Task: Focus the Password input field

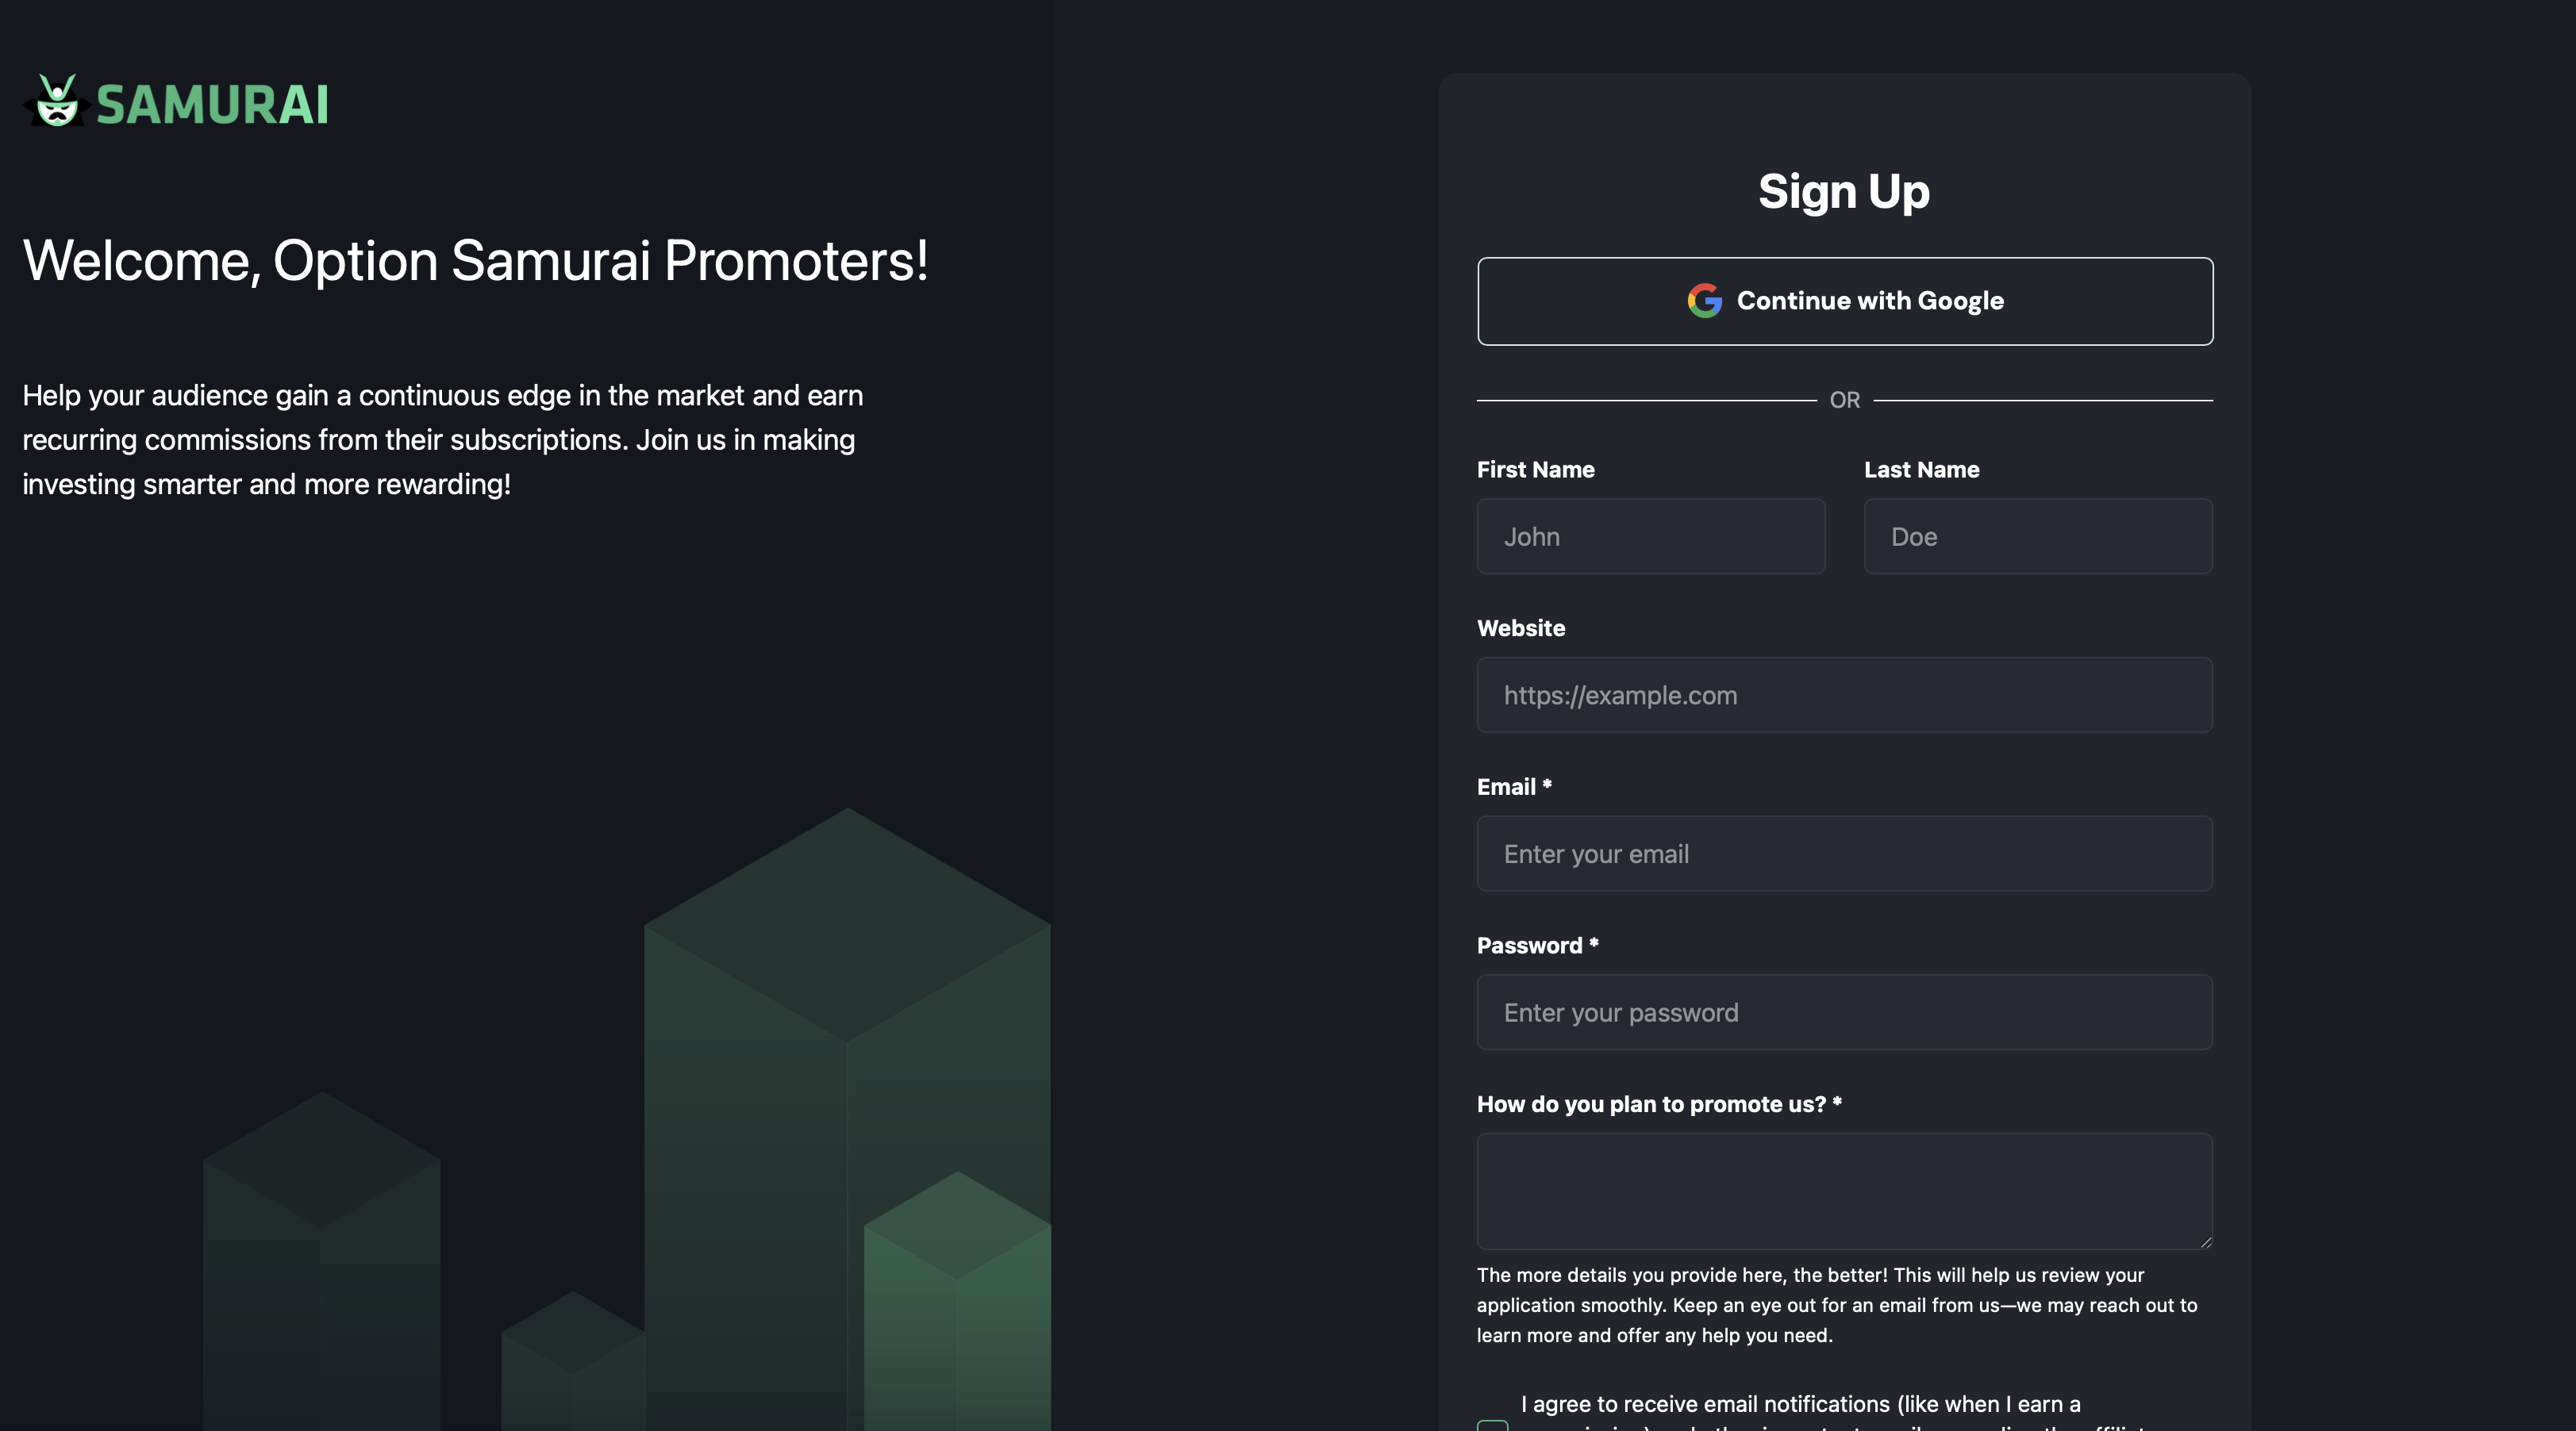Action: (x=1844, y=1012)
